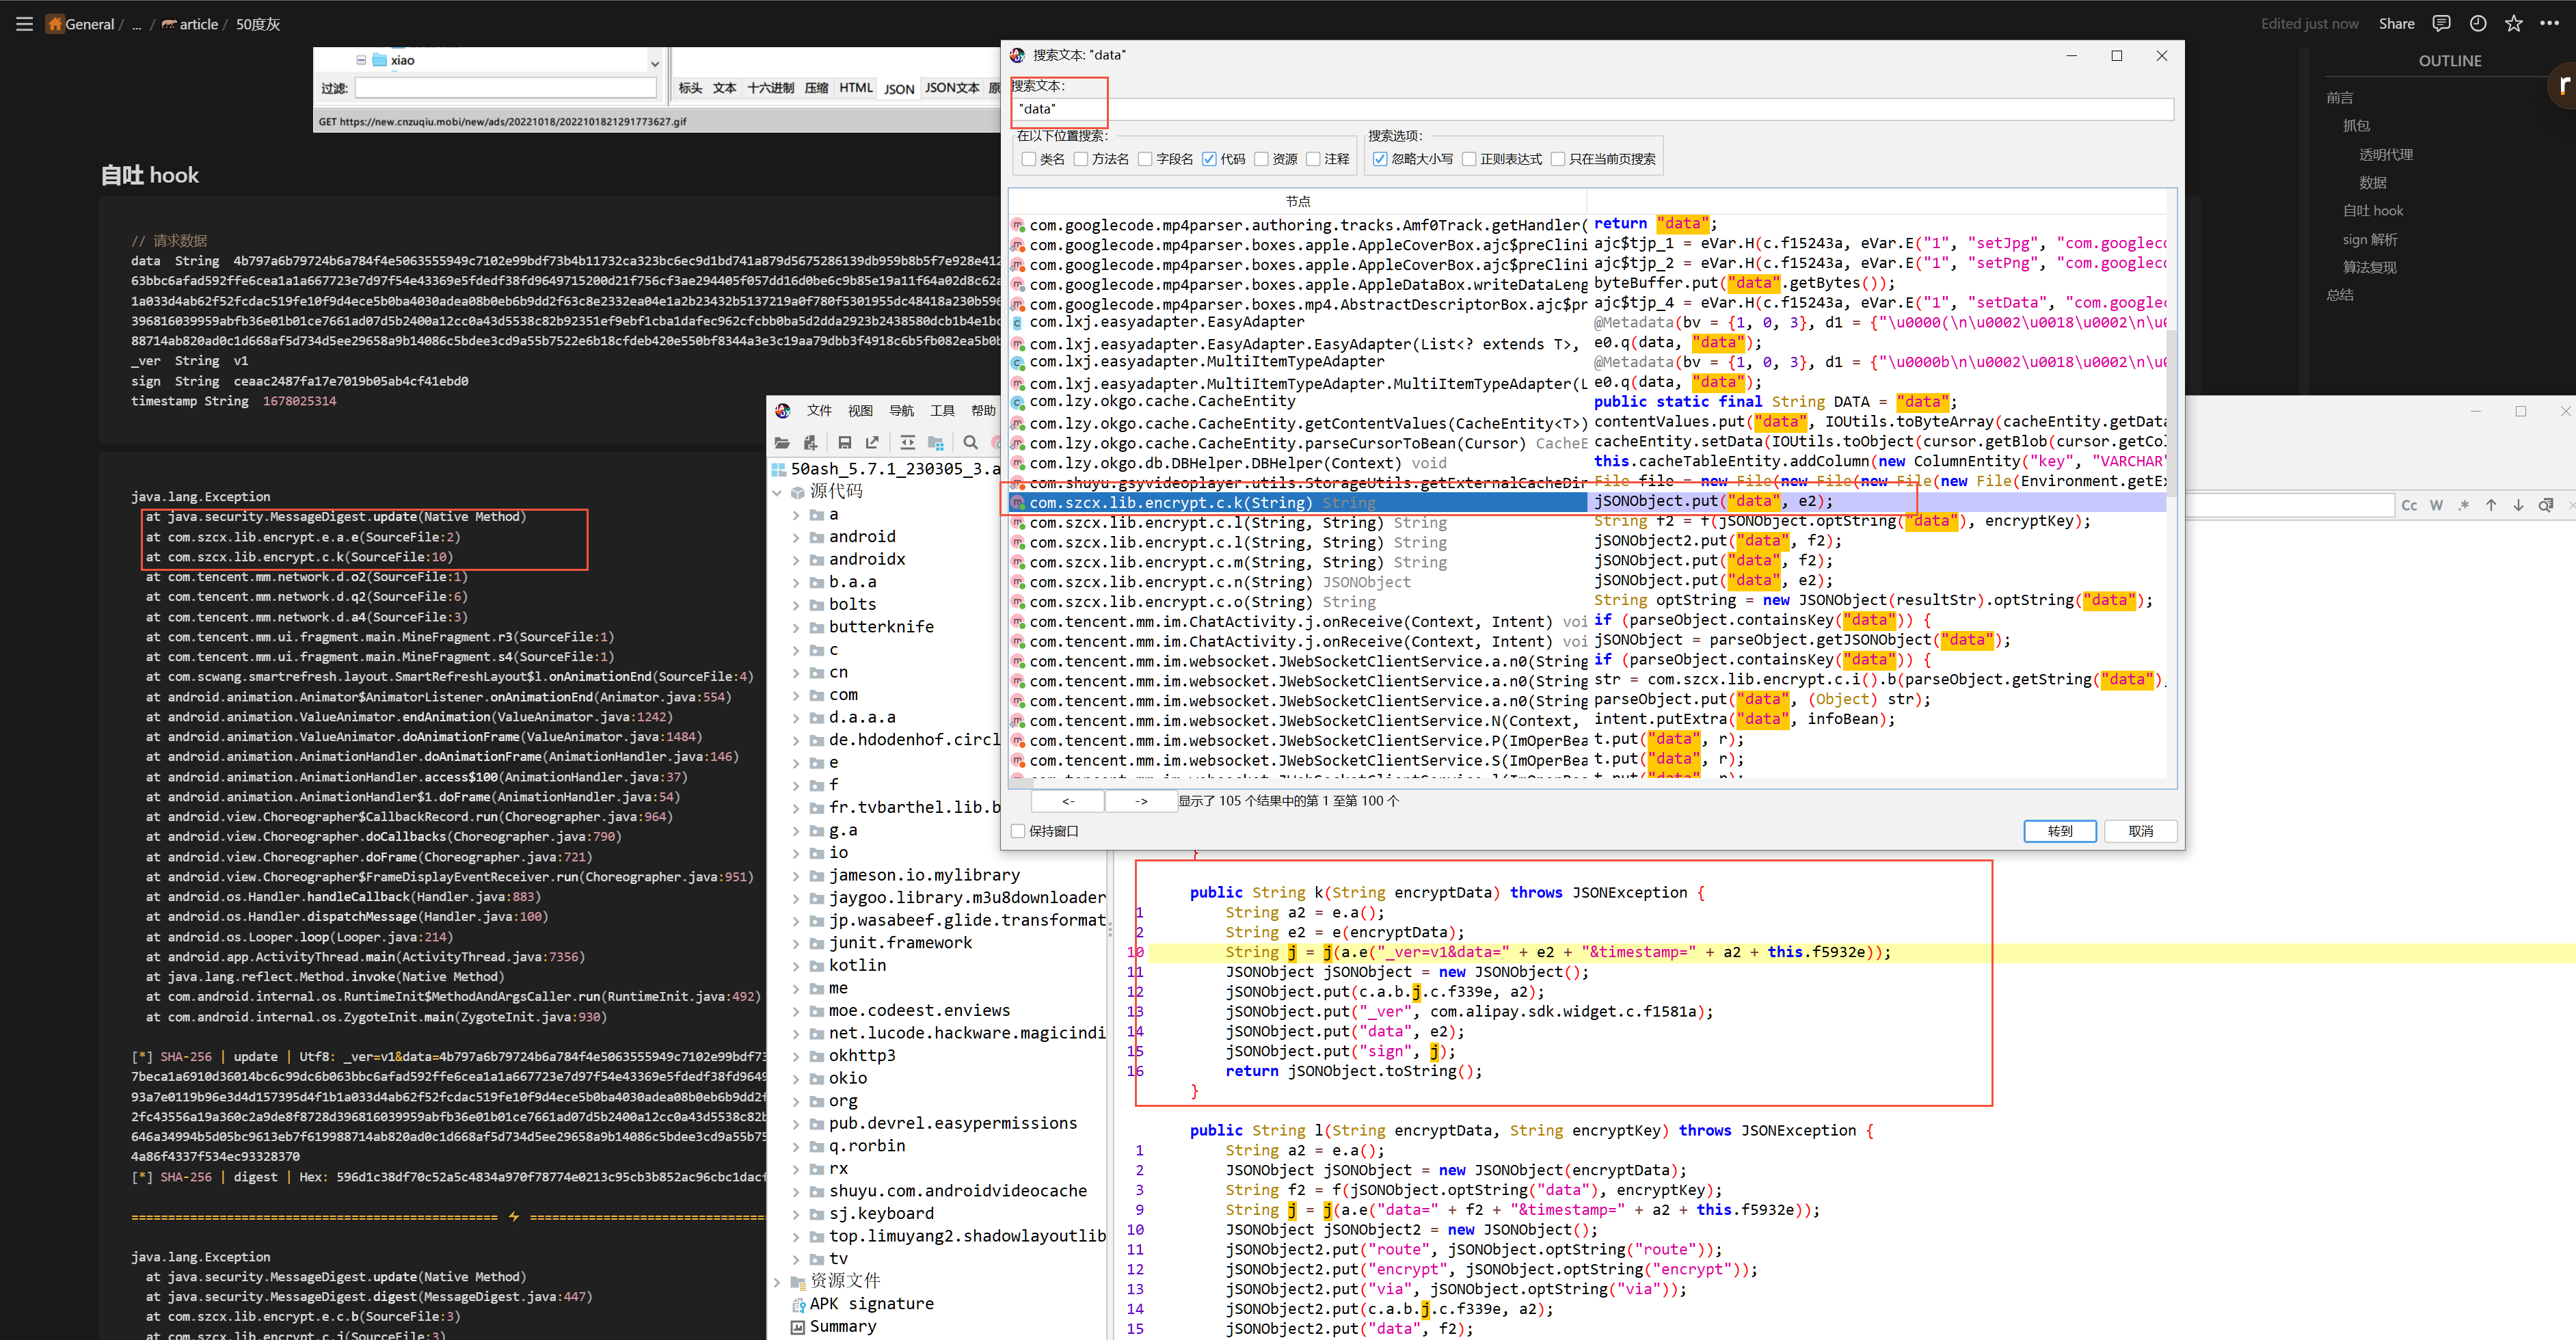The image size is (2576, 1340).
Task: Click the jadx flatten packages icon
Action: (936, 442)
